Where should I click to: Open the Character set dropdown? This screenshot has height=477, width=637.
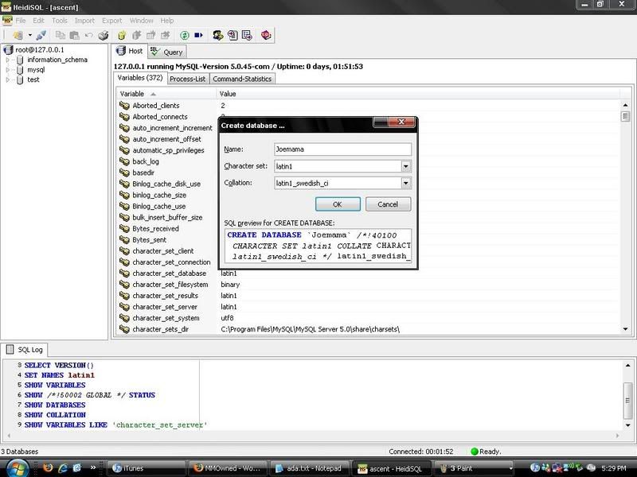(405, 166)
